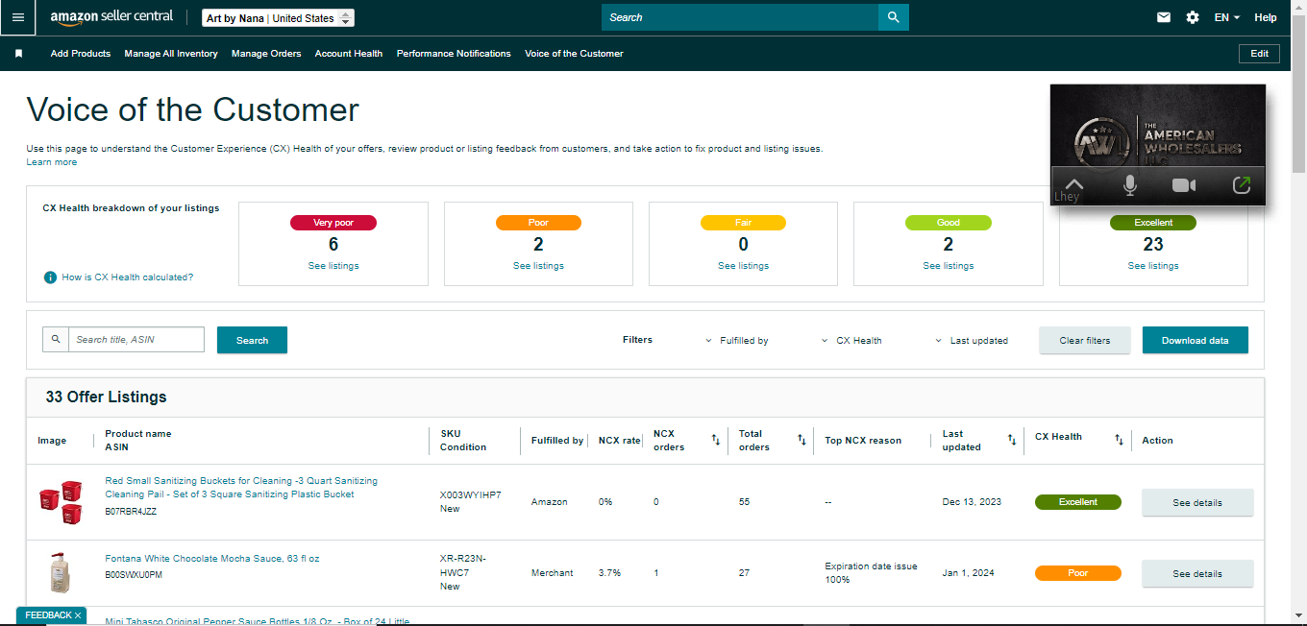Close the FEEDBACK tab with X
The height and width of the screenshot is (626, 1307).
(x=78, y=615)
